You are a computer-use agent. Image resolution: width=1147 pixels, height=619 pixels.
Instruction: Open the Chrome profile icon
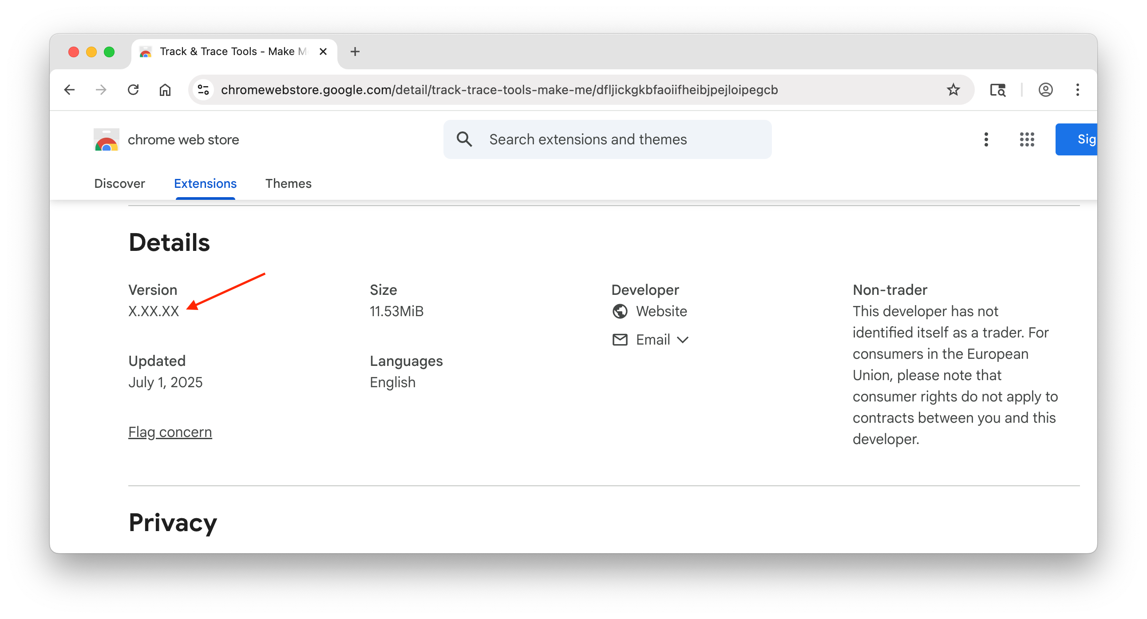(1045, 90)
